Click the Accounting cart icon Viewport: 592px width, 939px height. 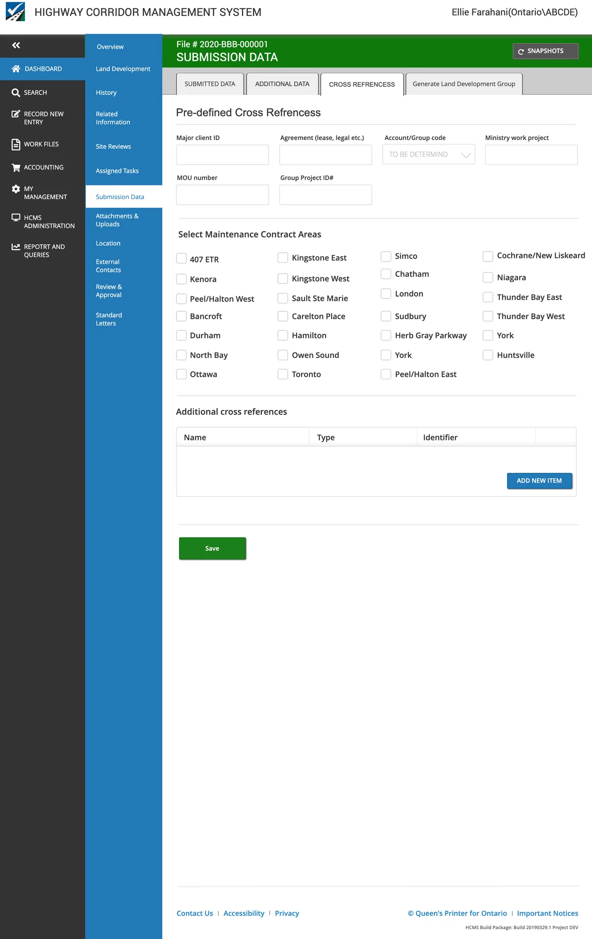tap(16, 167)
